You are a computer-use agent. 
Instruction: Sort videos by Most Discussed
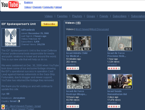[x=100, y=29]
